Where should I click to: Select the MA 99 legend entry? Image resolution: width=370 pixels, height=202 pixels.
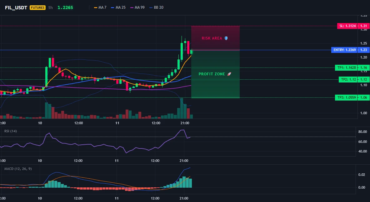point(137,7)
